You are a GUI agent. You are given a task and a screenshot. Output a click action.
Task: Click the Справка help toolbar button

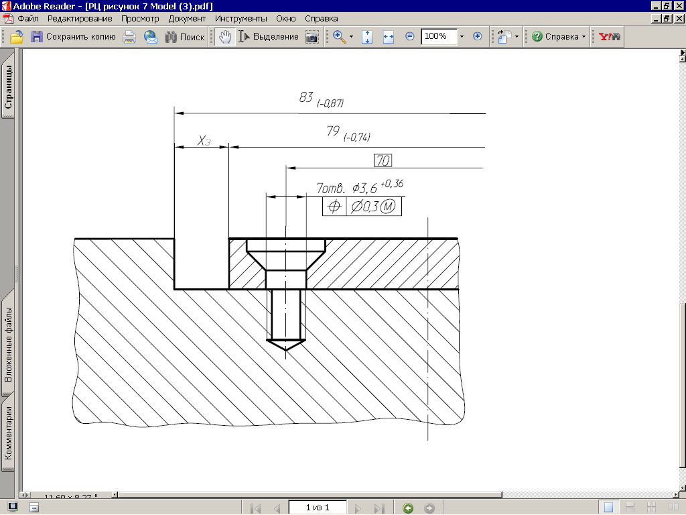[555, 37]
